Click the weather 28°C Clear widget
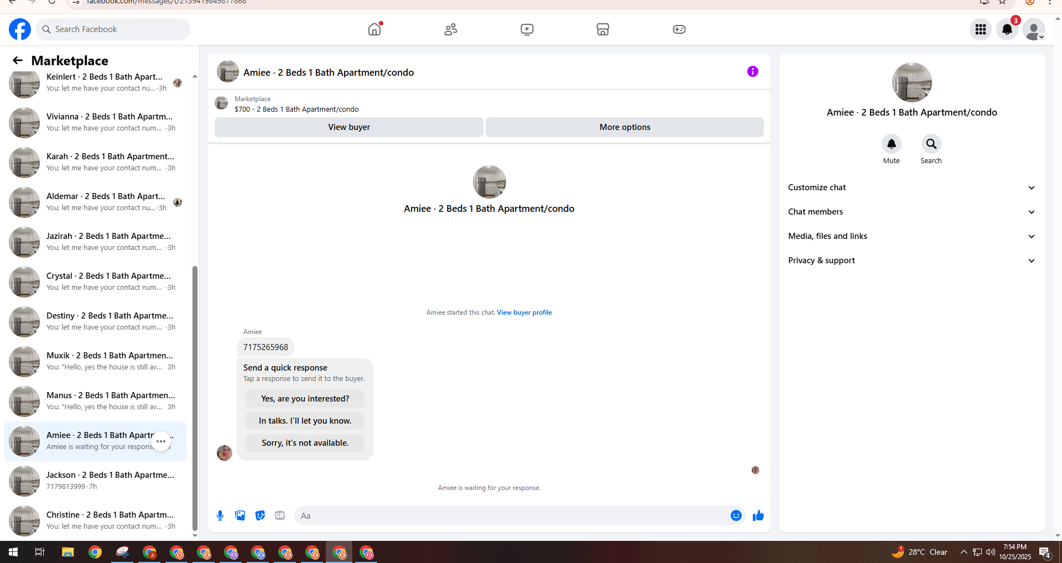The width and height of the screenshot is (1062, 563). point(919,552)
